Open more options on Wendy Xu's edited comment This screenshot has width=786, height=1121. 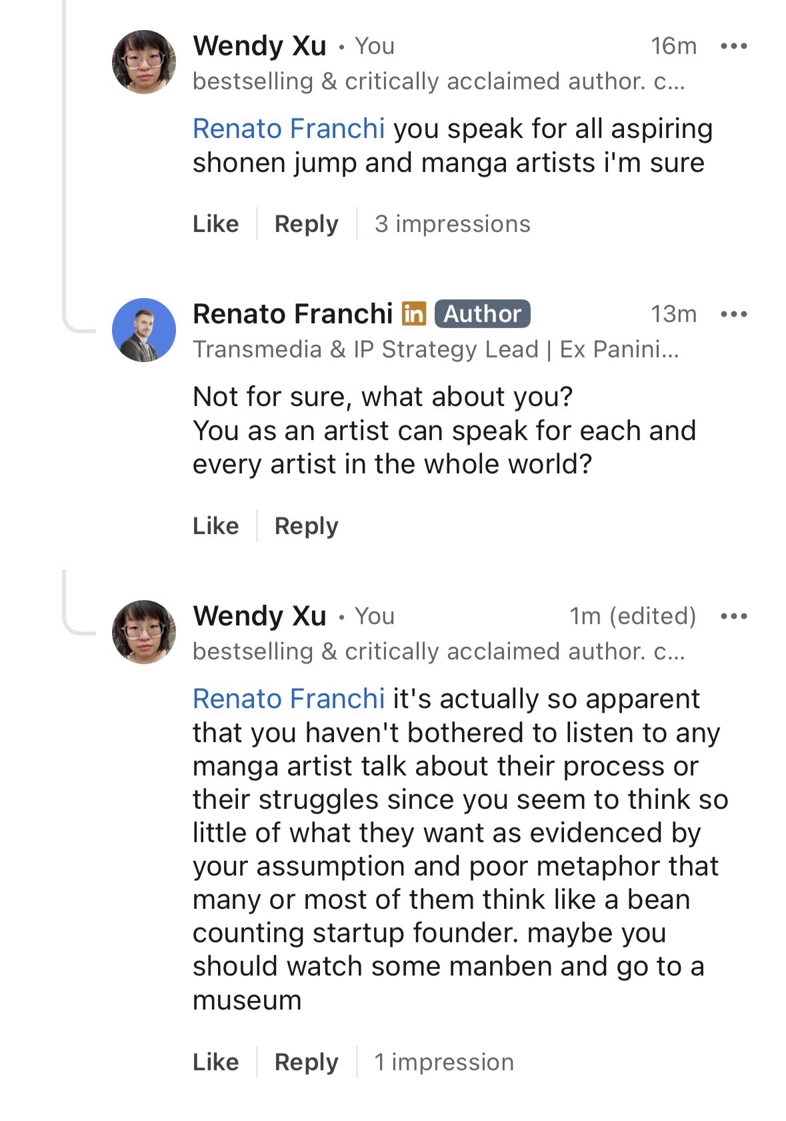click(734, 616)
